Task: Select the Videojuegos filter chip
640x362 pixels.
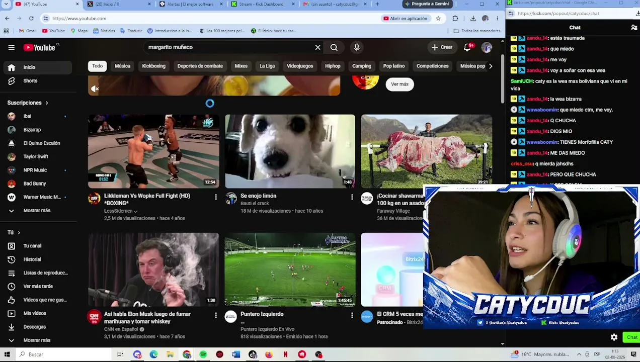Action: point(300,66)
